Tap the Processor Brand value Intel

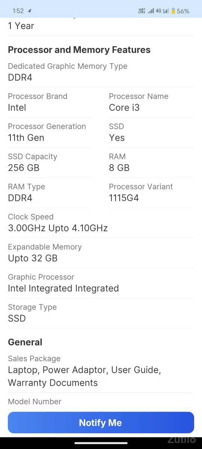[x=17, y=107]
